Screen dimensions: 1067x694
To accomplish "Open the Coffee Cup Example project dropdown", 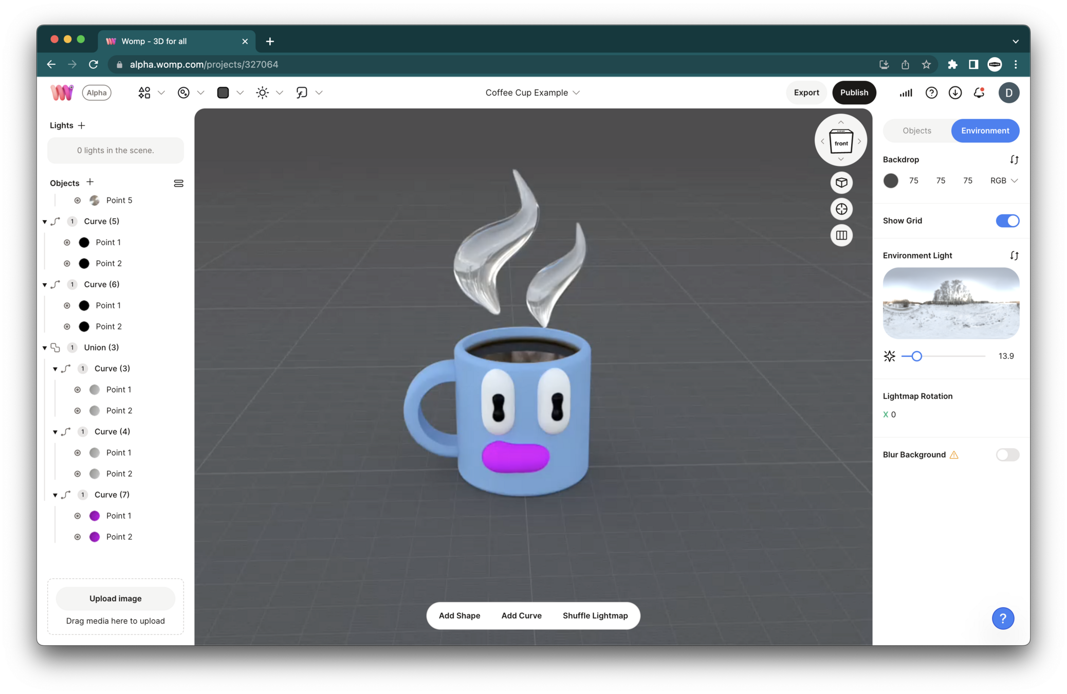I will pyautogui.click(x=532, y=93).
